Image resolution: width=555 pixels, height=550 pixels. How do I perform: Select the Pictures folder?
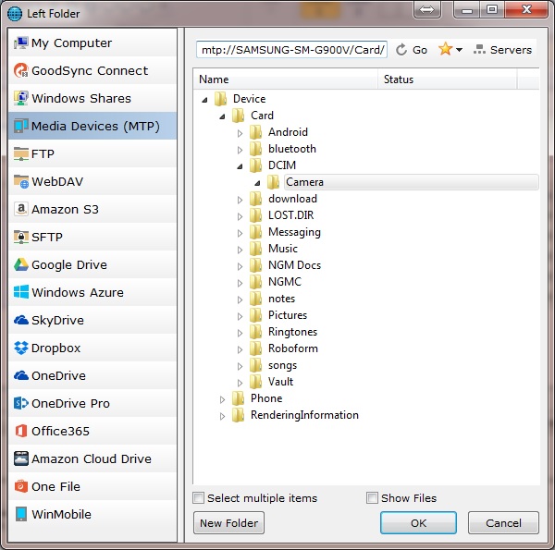[x=288, y=315]
